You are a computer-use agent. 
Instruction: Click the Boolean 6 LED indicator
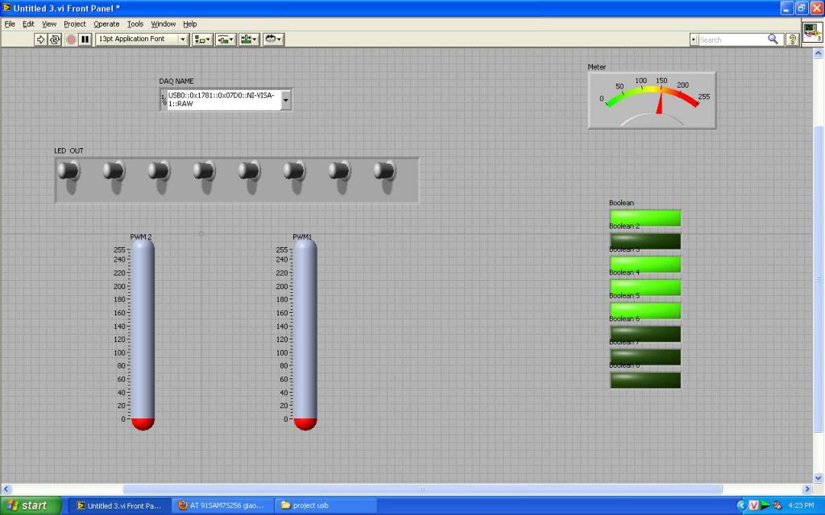click(645, 334)
